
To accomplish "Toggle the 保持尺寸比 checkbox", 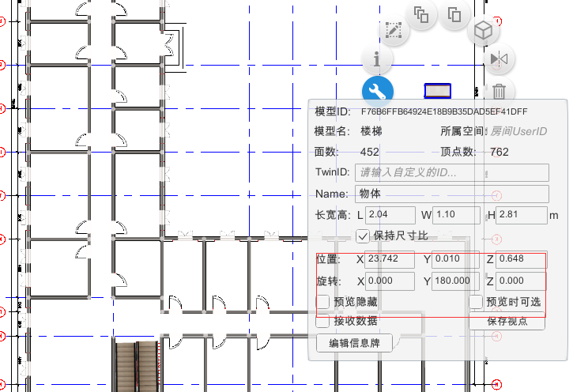I will [x=363, y=236].
